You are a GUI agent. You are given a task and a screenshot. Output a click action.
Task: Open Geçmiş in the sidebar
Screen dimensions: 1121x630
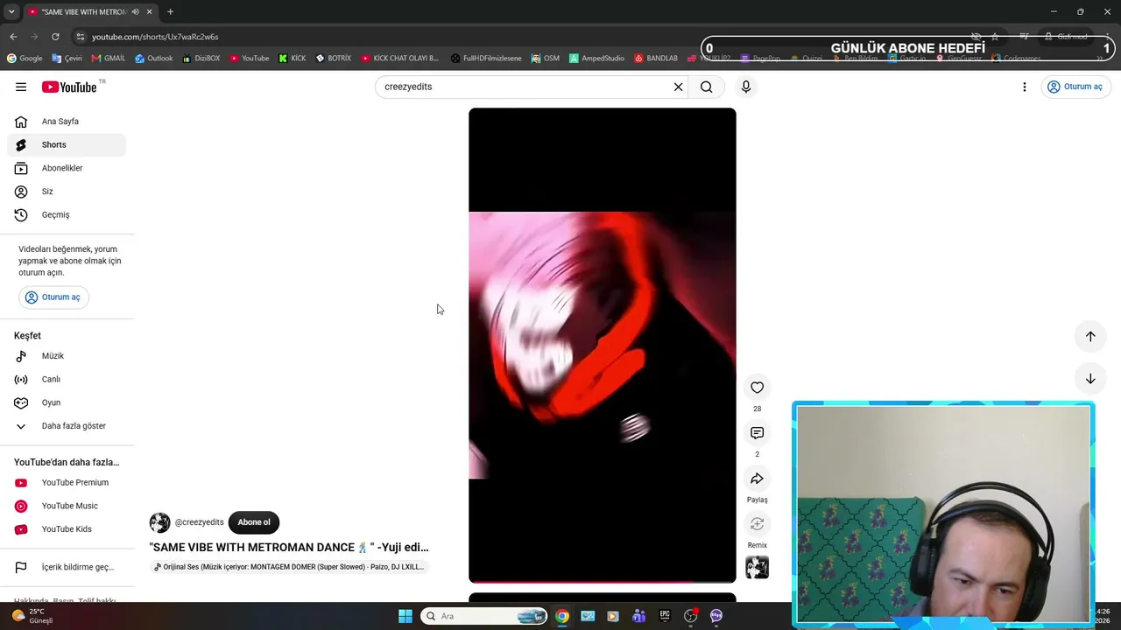[x=67, y=214]
